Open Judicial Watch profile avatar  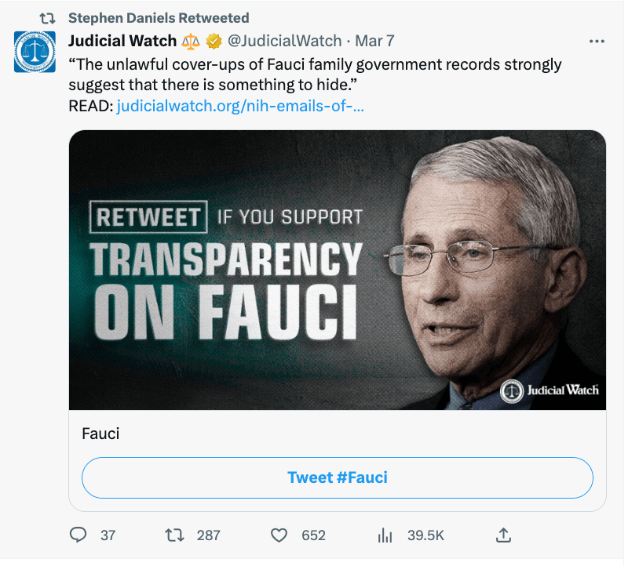[35, 52]
